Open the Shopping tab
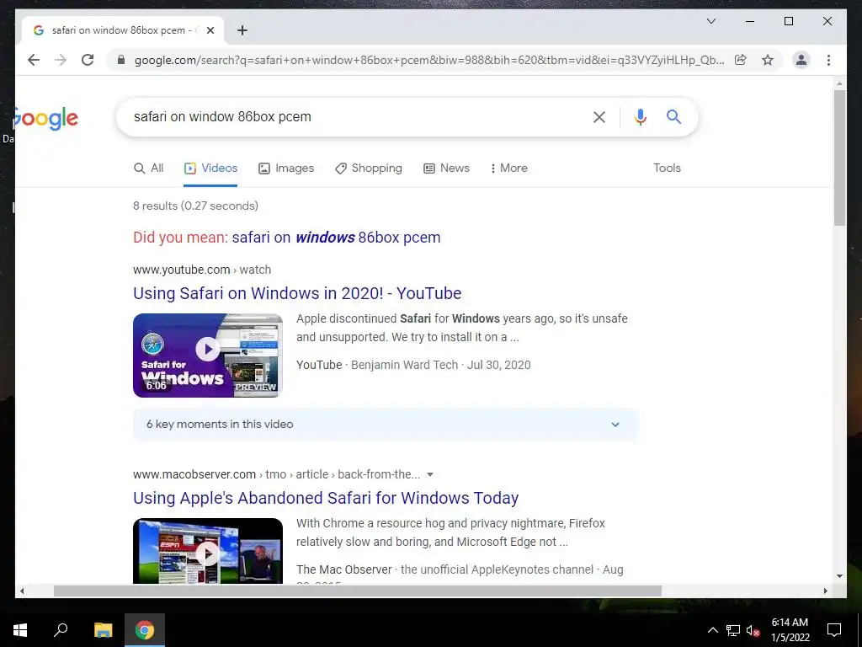862x647 pixels. click(x=369, y=168)
